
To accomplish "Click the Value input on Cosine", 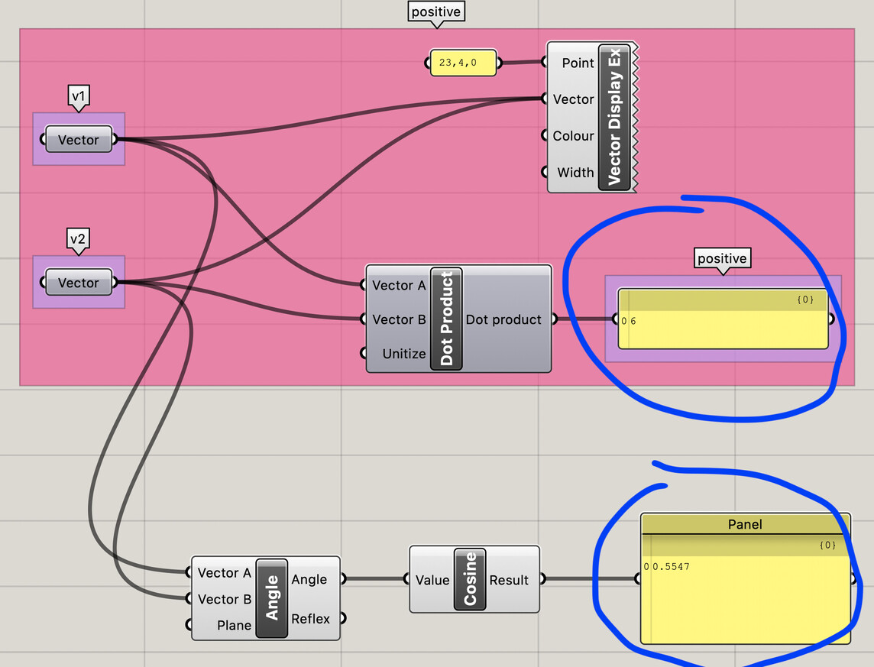I will point(432,580).
